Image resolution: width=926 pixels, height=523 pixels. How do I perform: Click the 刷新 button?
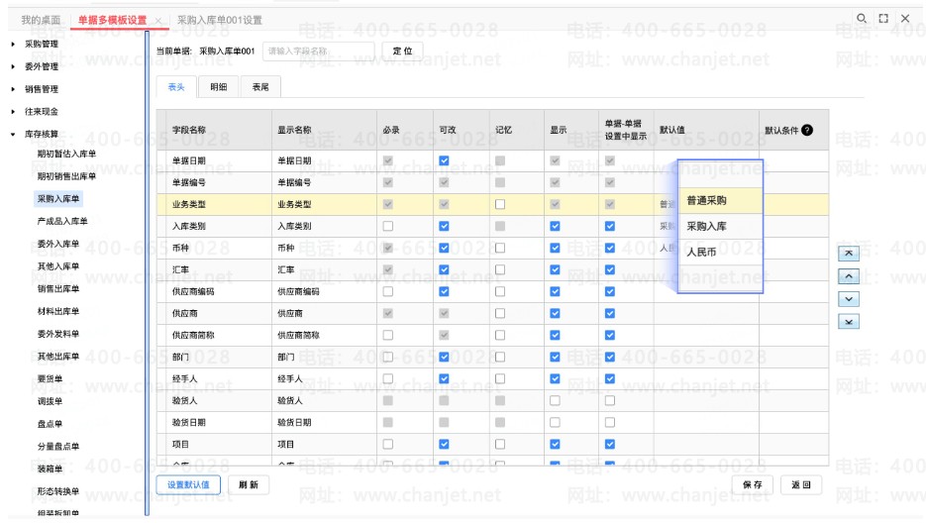[249, 484]
